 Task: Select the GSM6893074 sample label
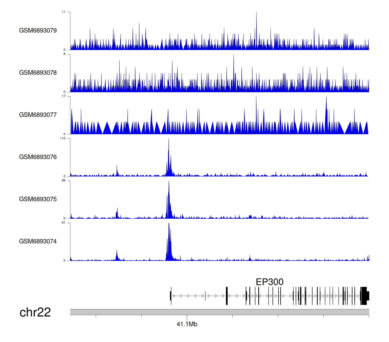(38, 241)
